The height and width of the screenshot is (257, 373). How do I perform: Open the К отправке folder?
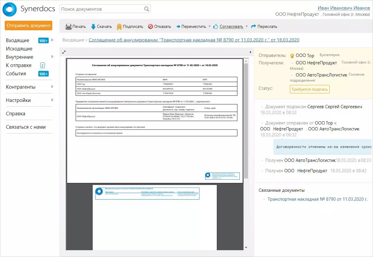pyautogui.click(x=19, y=65)
